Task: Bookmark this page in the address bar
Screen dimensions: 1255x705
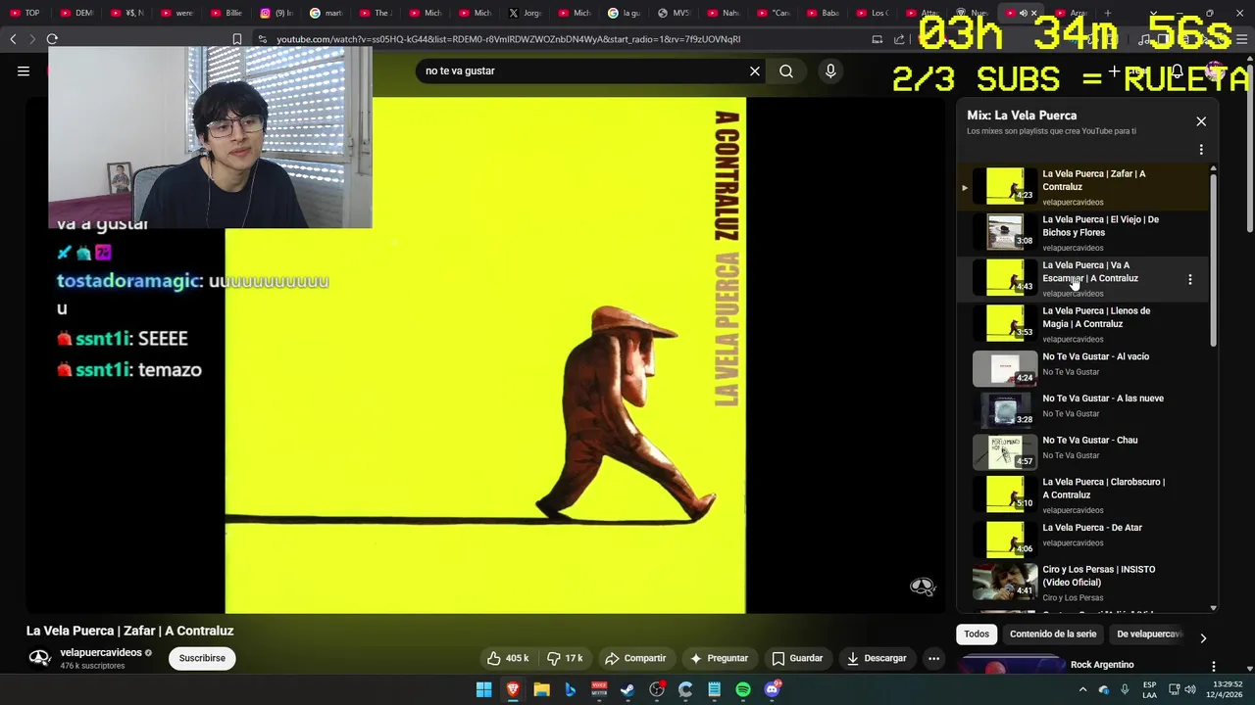Action: coord(236,39)
